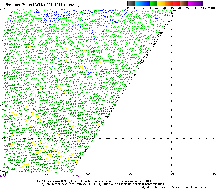The width and height of the screenshot is (216, 189).
Task: Click the green 15-20 knots legend segment
Action: tap(154, 3)
